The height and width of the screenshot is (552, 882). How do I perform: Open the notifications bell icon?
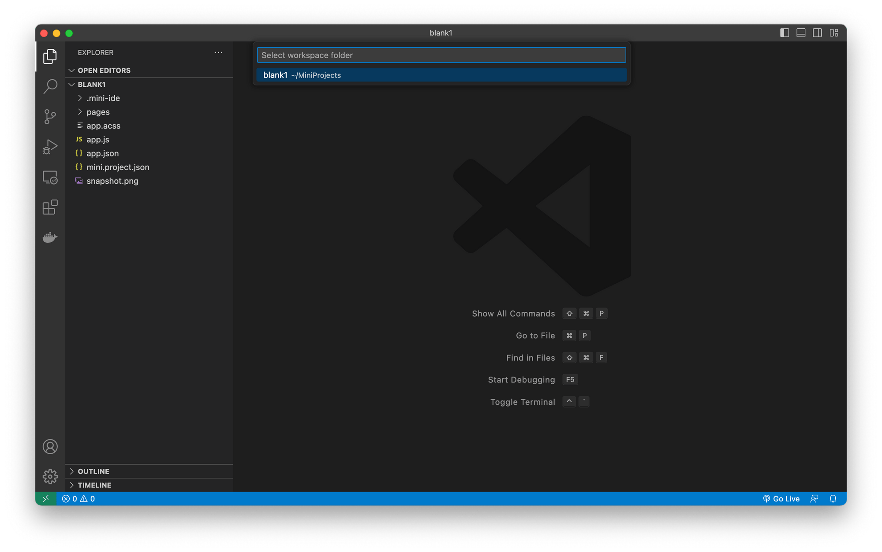tap(833, 499)
